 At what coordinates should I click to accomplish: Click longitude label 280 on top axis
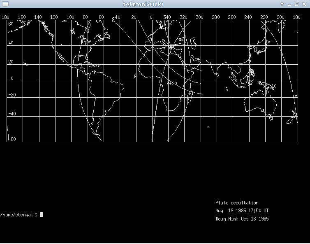tap(216, 17)
